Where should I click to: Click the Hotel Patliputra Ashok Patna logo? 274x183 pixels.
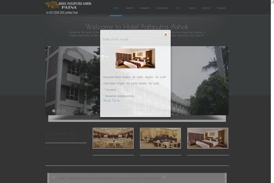(x=68, y=5)
